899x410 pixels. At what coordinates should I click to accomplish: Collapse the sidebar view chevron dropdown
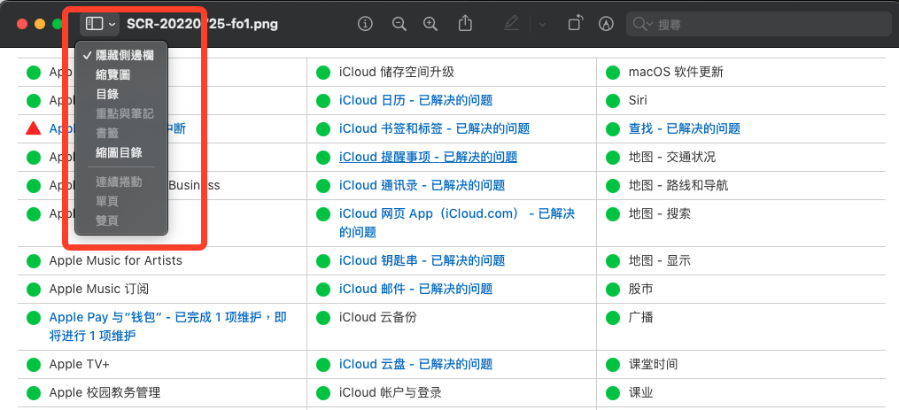click(112, 25)
